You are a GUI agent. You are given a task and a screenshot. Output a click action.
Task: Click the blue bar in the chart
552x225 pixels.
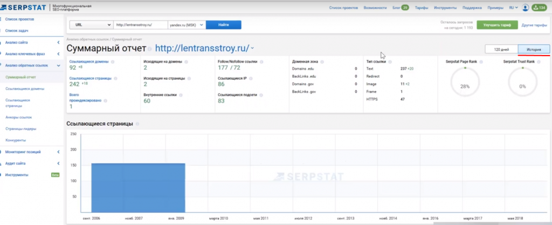[139, 188]
